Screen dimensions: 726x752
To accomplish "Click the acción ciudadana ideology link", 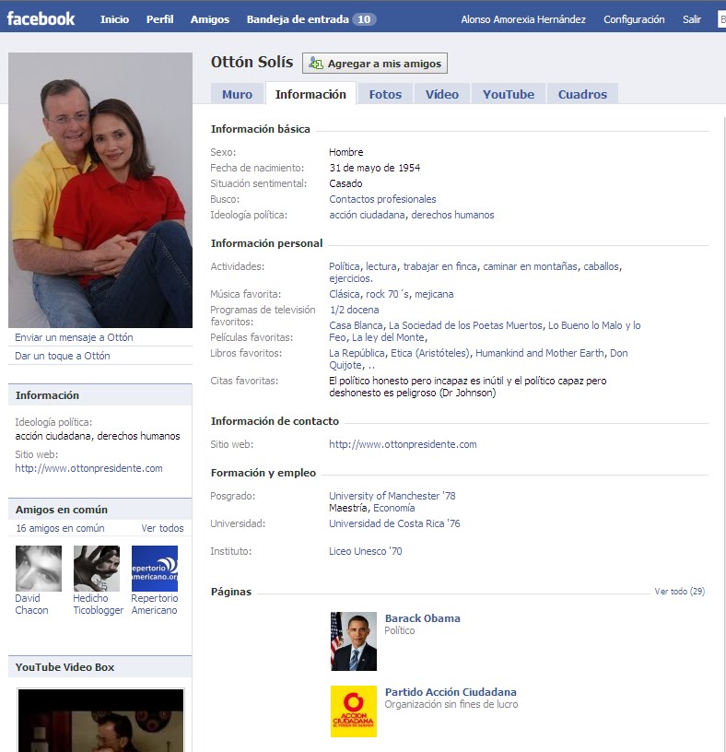I will 367,215.
